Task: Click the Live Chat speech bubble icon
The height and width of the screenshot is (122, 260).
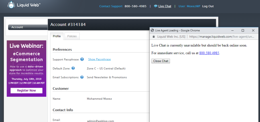Action: tap(156, 6)
